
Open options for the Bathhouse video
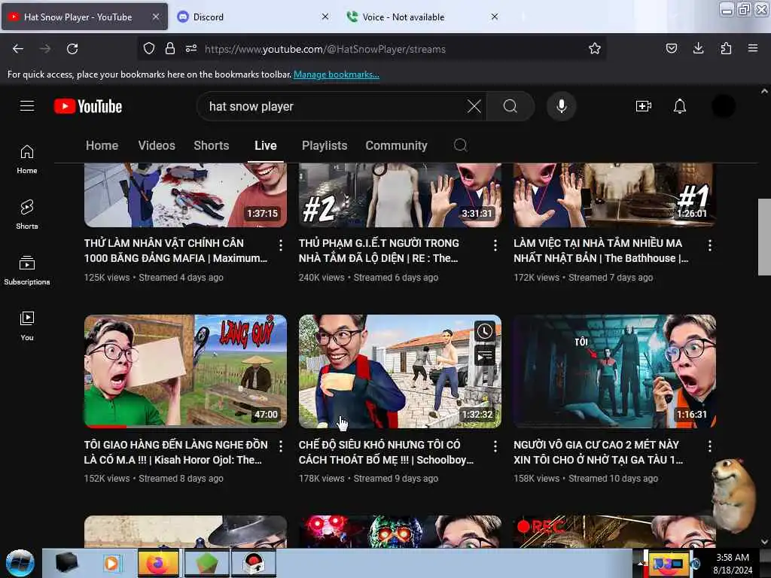pos(709,245)
